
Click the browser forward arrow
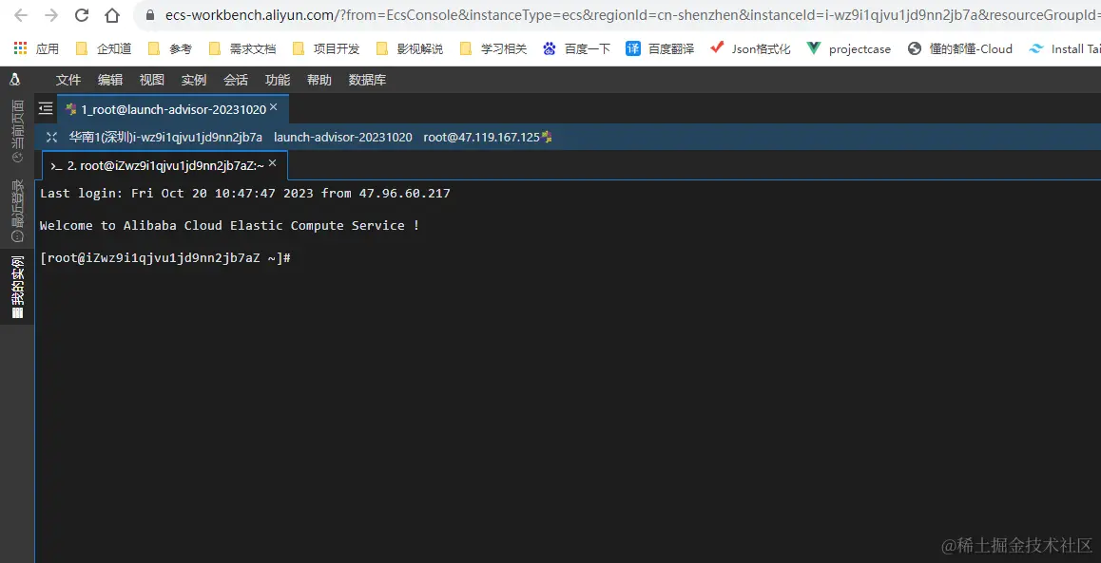tap(51, 15)
